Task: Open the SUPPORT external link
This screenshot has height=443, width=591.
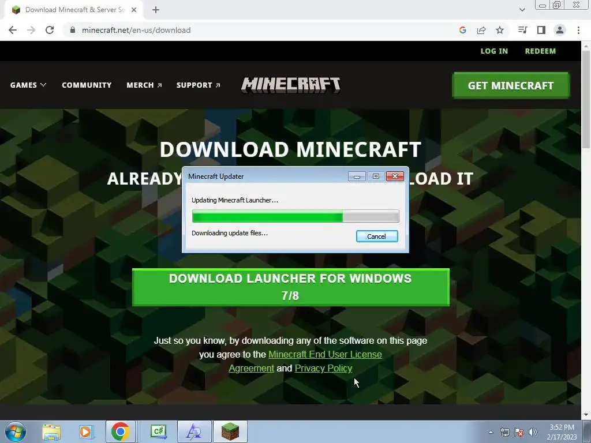Action: click(199, 85)
